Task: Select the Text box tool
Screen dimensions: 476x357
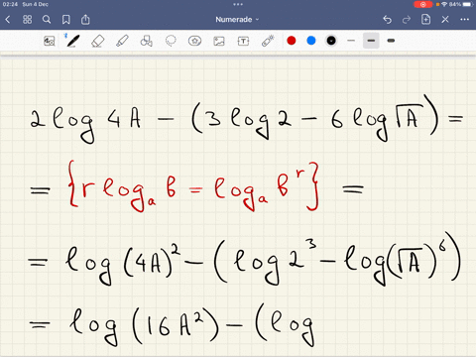Action: coord(243,41)
